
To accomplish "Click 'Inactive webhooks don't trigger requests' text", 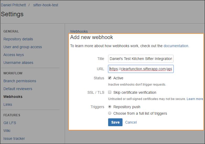I will pos(137,85).
